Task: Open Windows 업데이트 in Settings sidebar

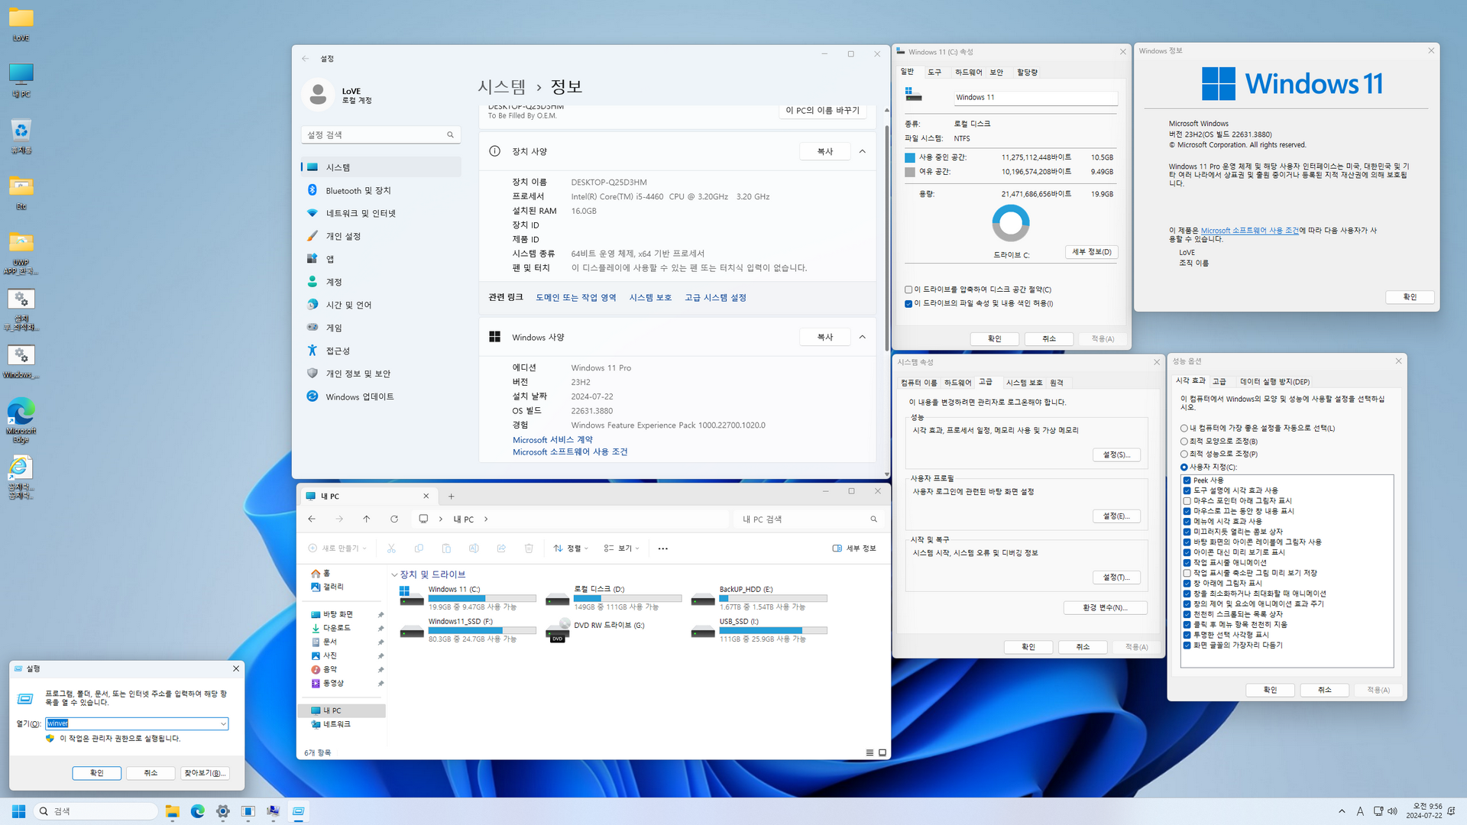Action: tap(359, 397)
